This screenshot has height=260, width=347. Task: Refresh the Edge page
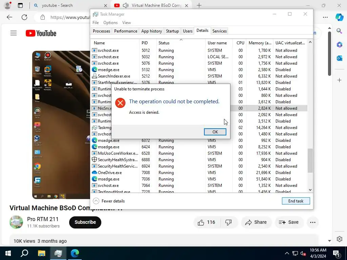pyautogui.click(x=24, y=17)
